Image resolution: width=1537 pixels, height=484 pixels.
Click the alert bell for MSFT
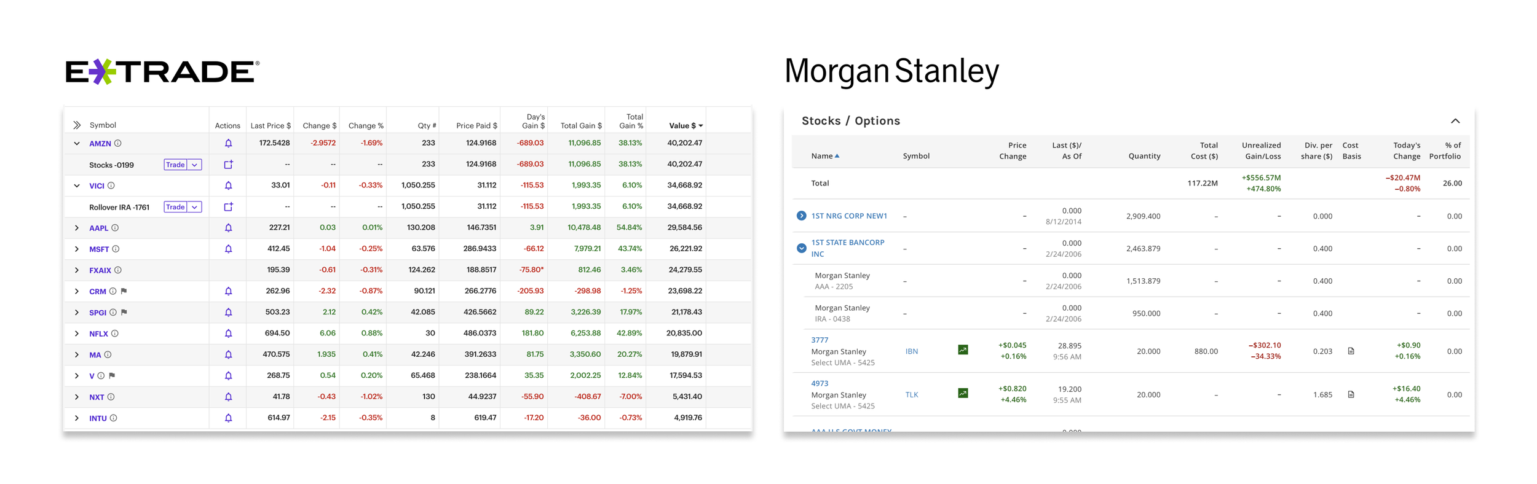pos(228,249)
